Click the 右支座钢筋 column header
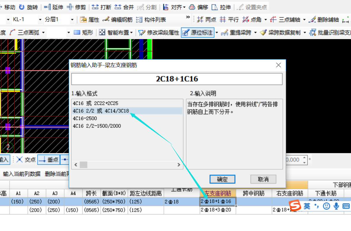This screenshot has height=231, width=351. (x=290, y=193)
